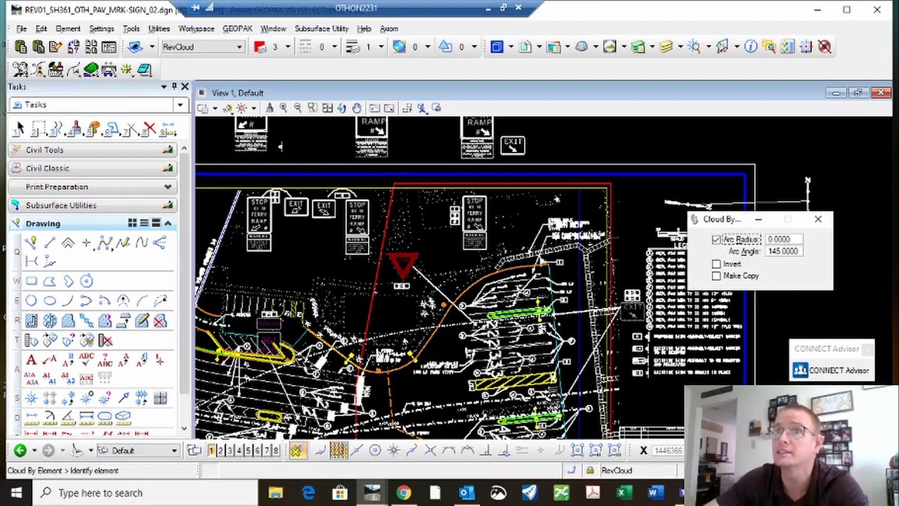Image resolution: width=899 pixels, height=506 pixels.
Task: Open the Default view group dropdown
Action: 174,450
